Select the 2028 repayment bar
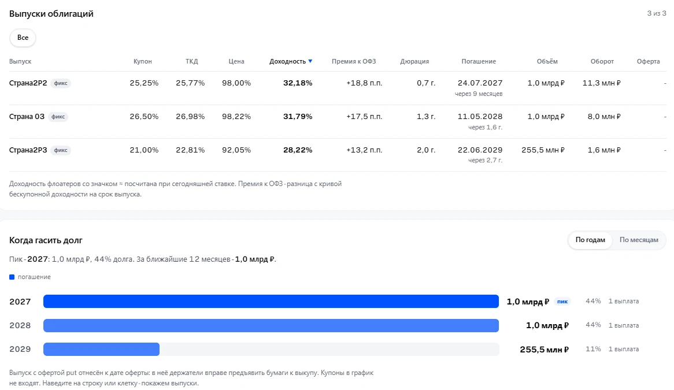 point(271,325)
